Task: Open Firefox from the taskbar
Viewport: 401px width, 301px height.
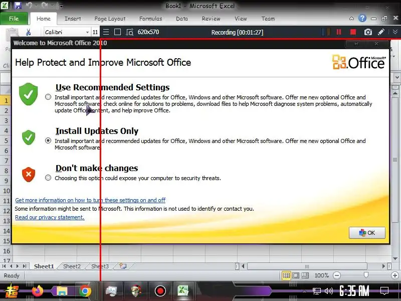Action: point(38,291)
